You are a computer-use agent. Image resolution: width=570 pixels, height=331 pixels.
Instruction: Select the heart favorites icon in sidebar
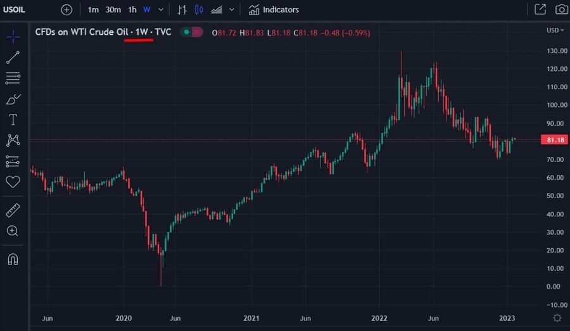click(x=13, y=182)
